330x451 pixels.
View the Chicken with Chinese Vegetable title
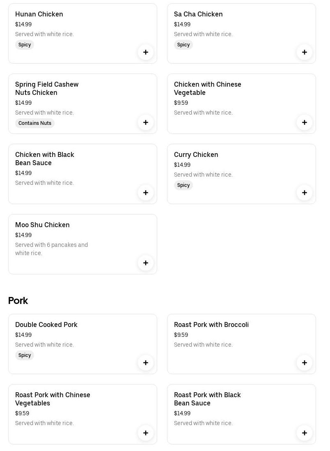tap(207, 88)
